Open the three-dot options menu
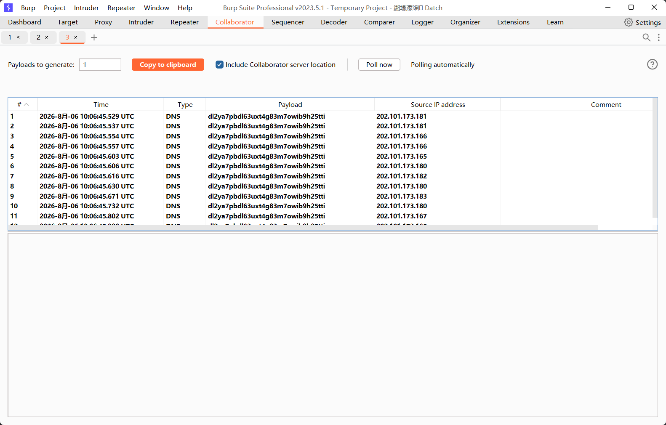Screen dimensions: 666x425 (x=659, y=37)
